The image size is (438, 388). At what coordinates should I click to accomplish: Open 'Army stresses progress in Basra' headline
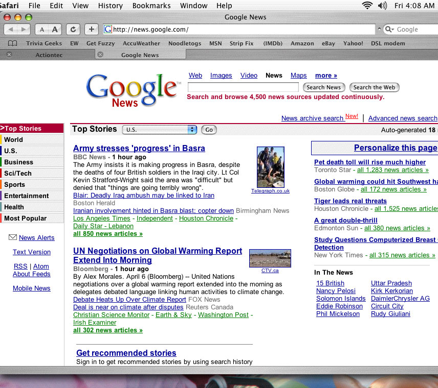(139, 149)
